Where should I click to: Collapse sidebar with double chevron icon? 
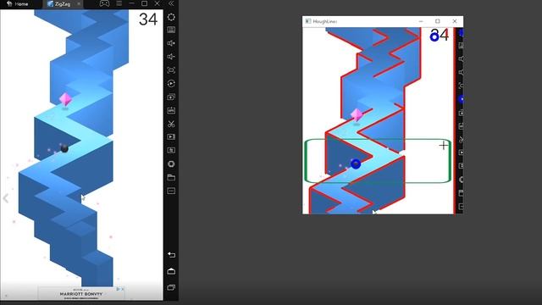pos(171,3)
